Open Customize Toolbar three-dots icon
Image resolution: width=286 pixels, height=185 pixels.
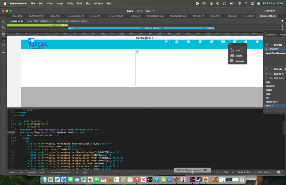pyautogui.click(x=3, y=53)
